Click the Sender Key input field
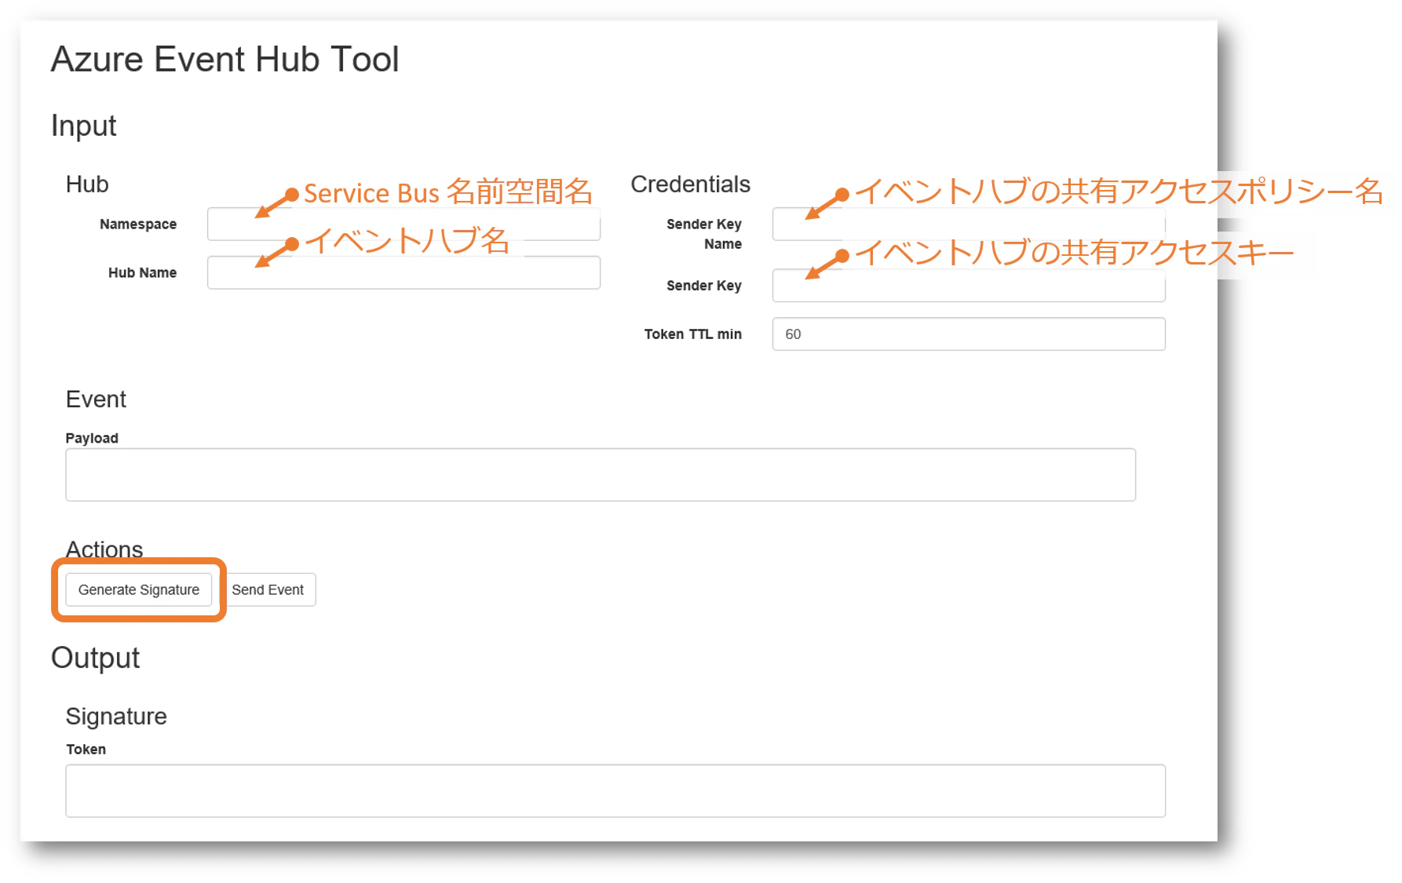The height and width of the screenshot is (883, 1402). (969, 286)
